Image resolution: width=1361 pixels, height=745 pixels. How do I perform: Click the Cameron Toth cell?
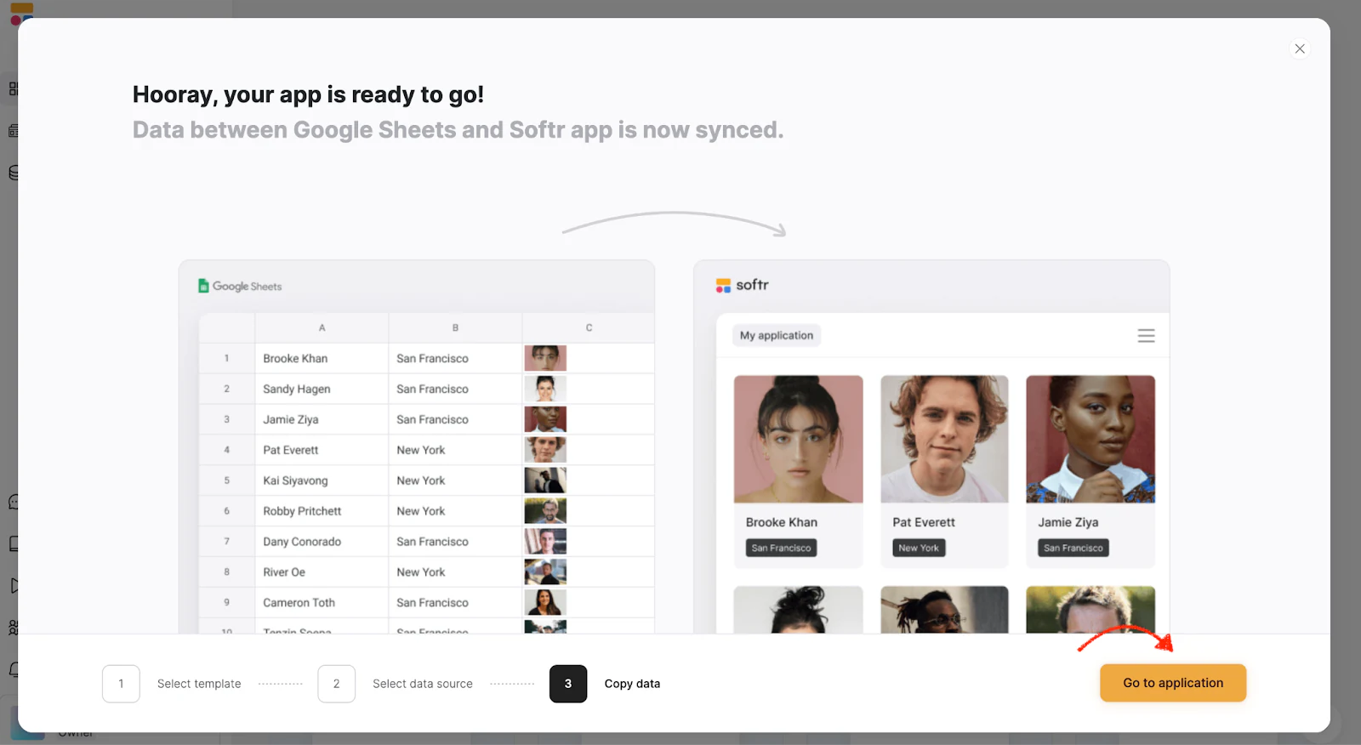click(322, 603)
